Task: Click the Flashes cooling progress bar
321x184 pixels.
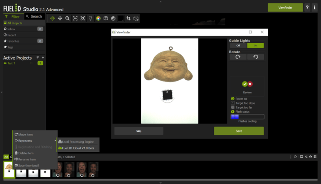Action: pyautogui.click(x=247, y=116)
